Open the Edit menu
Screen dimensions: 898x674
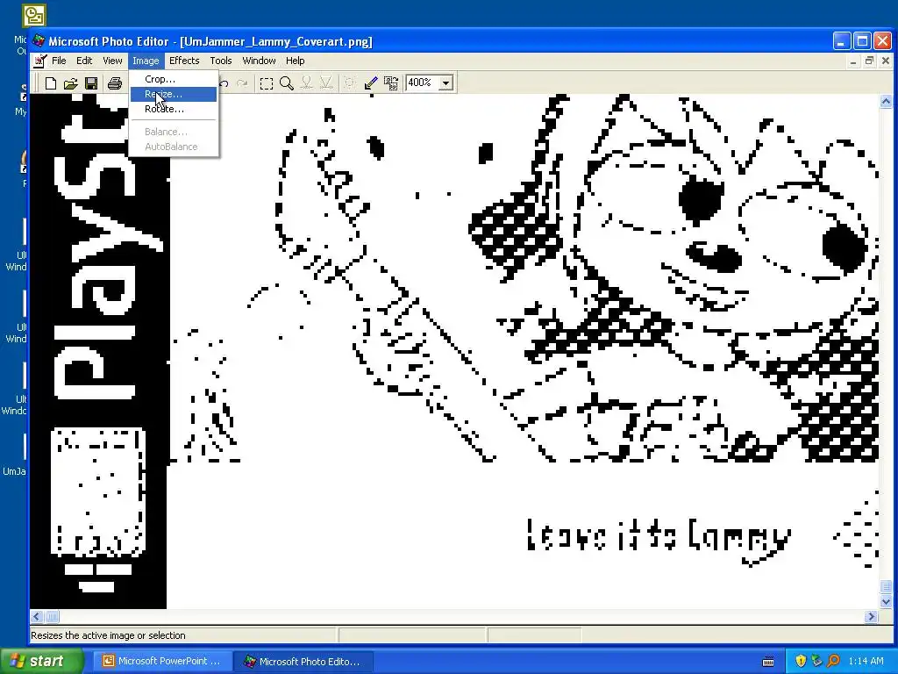(84, 61)
